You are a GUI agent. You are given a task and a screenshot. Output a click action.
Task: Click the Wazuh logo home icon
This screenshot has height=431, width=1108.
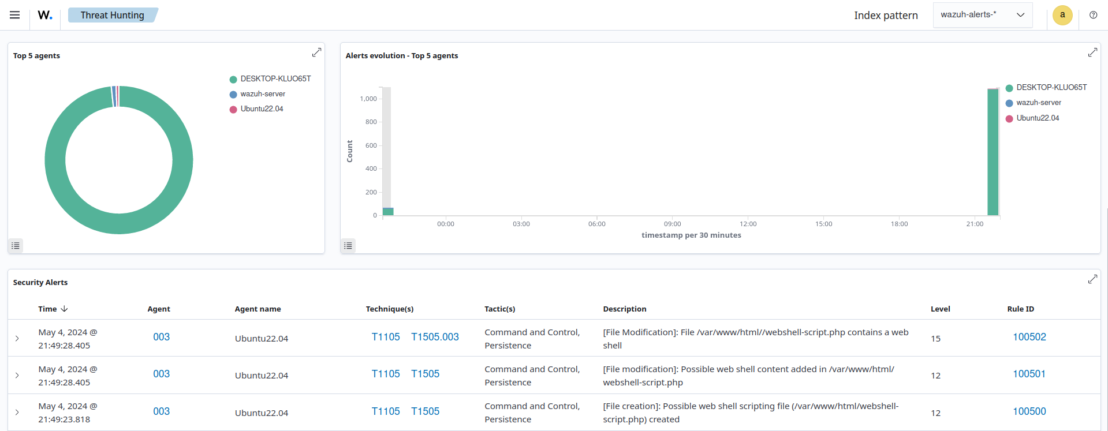pyautogui.click(x=45, y=15)
